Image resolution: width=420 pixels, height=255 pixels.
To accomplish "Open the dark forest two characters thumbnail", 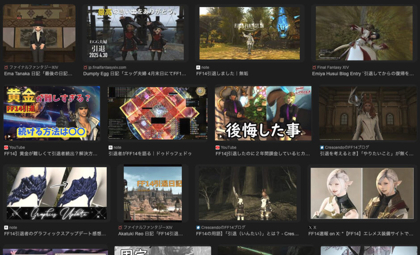I will pyautogui.click(x=248, y=193).
